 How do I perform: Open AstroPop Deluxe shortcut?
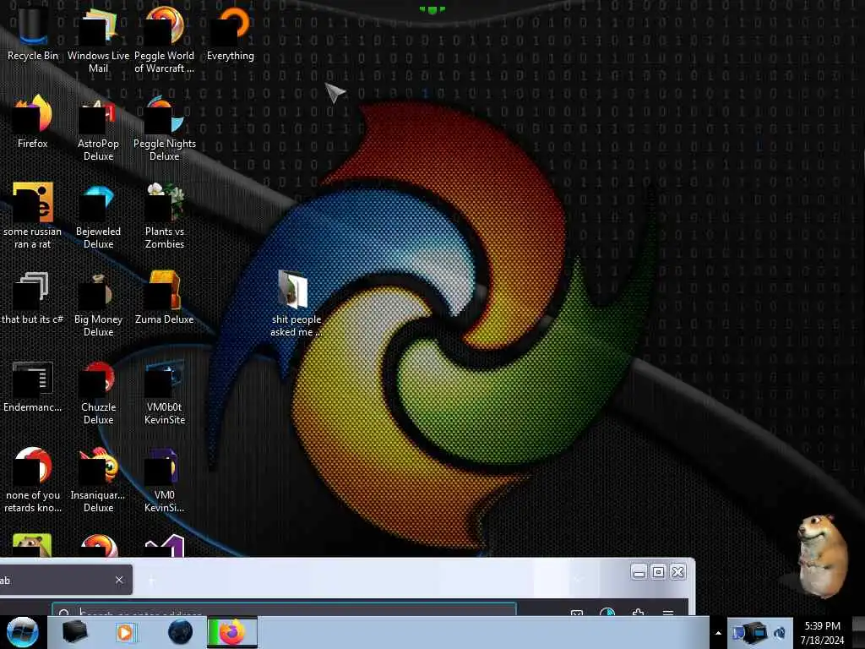pyautogui.click(x=98, y=128)
